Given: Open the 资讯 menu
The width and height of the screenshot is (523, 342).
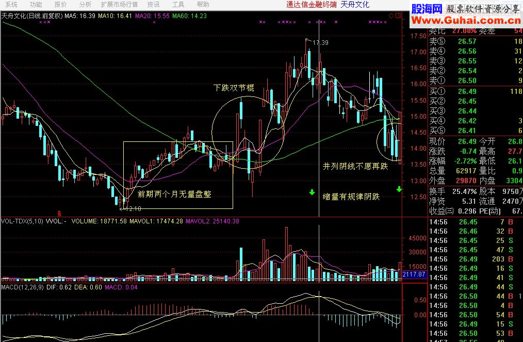Looking at the screenshot, I should [x=153, y=4].
